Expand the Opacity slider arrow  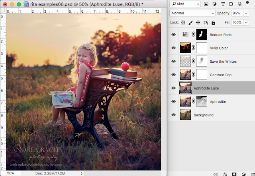tap(246, 13)
